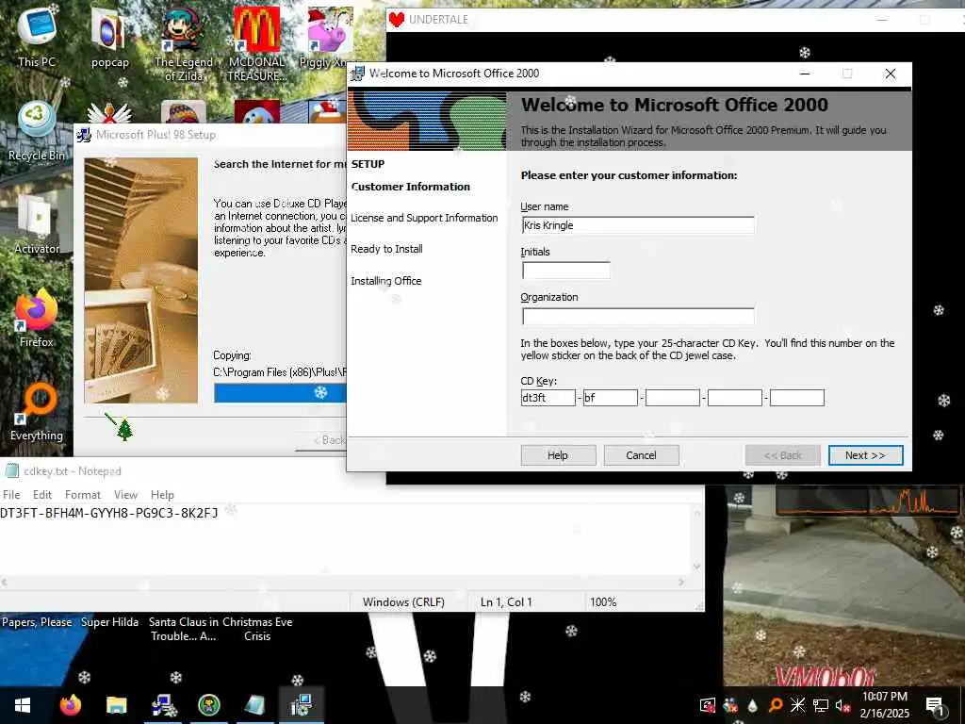Click the water drop tray icon
965x724 pixels.
(753, 705)
